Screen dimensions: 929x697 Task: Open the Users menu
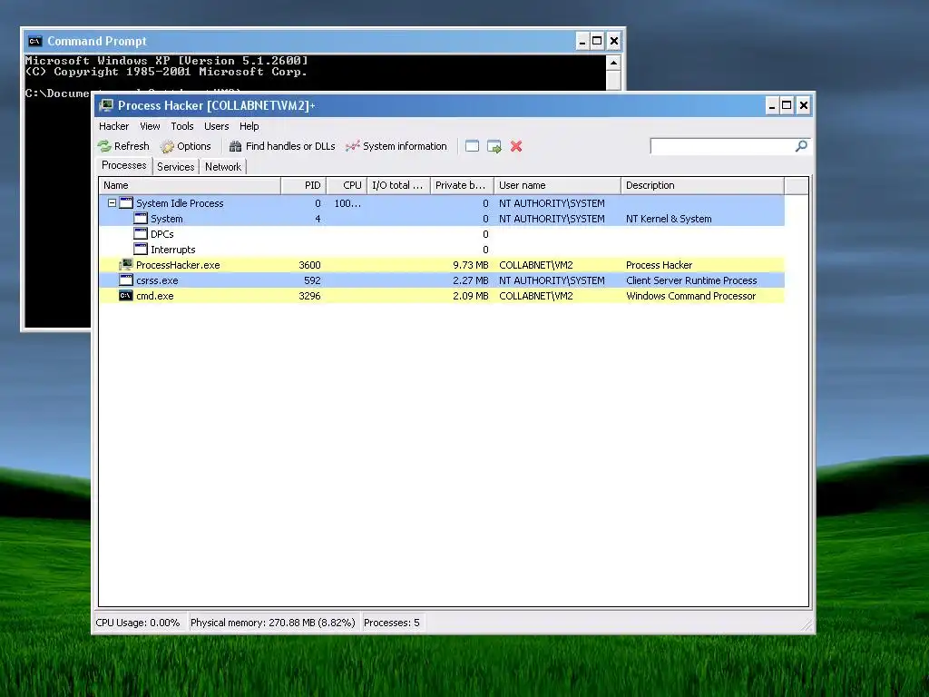click(216, 126)
